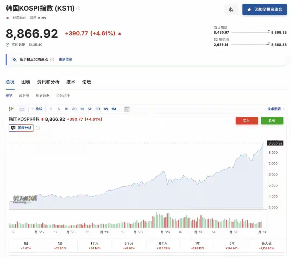This screenshot has height=258, width=291.
Task: Click the 实时数据 · 10:35:40 timestamp
Action: (x=27, y=45)
